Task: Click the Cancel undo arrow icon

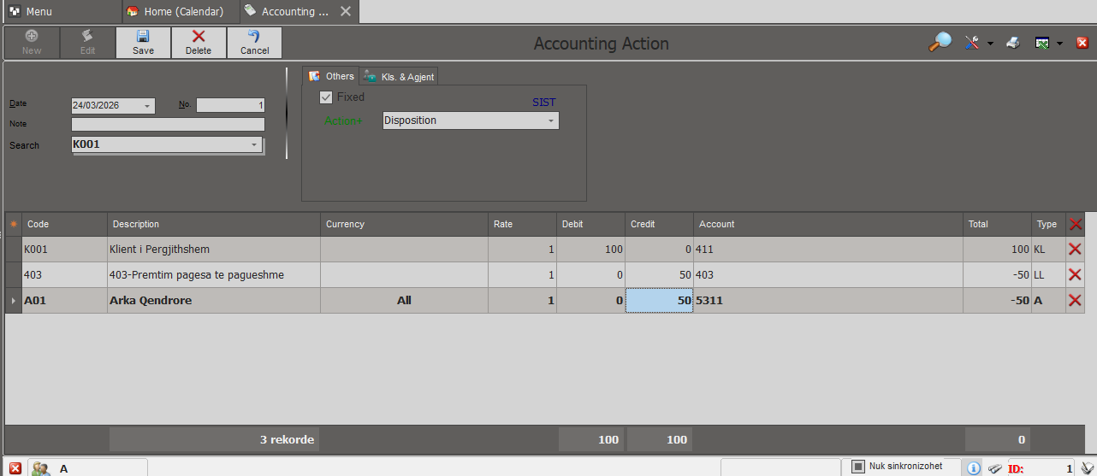Action: click(x=254, y=36)
